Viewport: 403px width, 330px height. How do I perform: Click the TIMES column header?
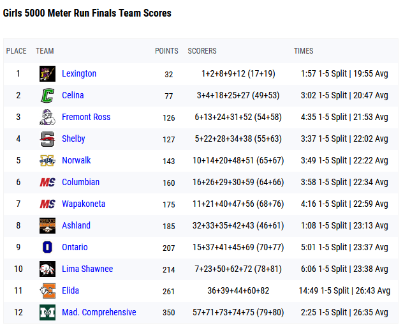(304, 51)
